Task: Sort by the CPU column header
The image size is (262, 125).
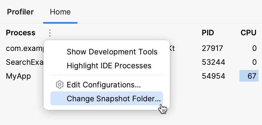Action: 248,33
